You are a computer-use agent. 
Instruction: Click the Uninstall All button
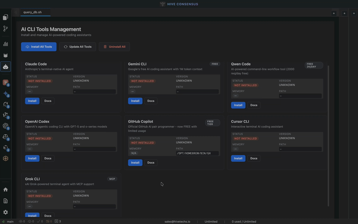click(x=114, y=47)
